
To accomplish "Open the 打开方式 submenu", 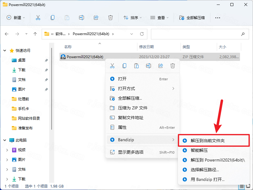I will [142, 88].
